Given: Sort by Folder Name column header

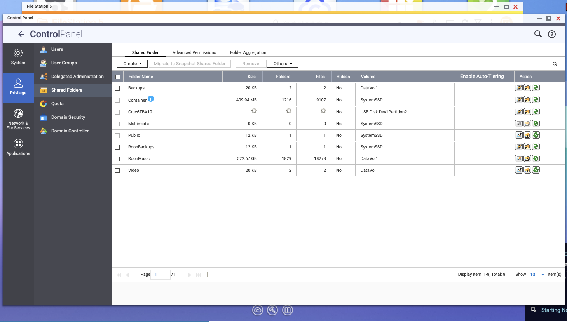Looking at the screenshot, I should [173, 77].
